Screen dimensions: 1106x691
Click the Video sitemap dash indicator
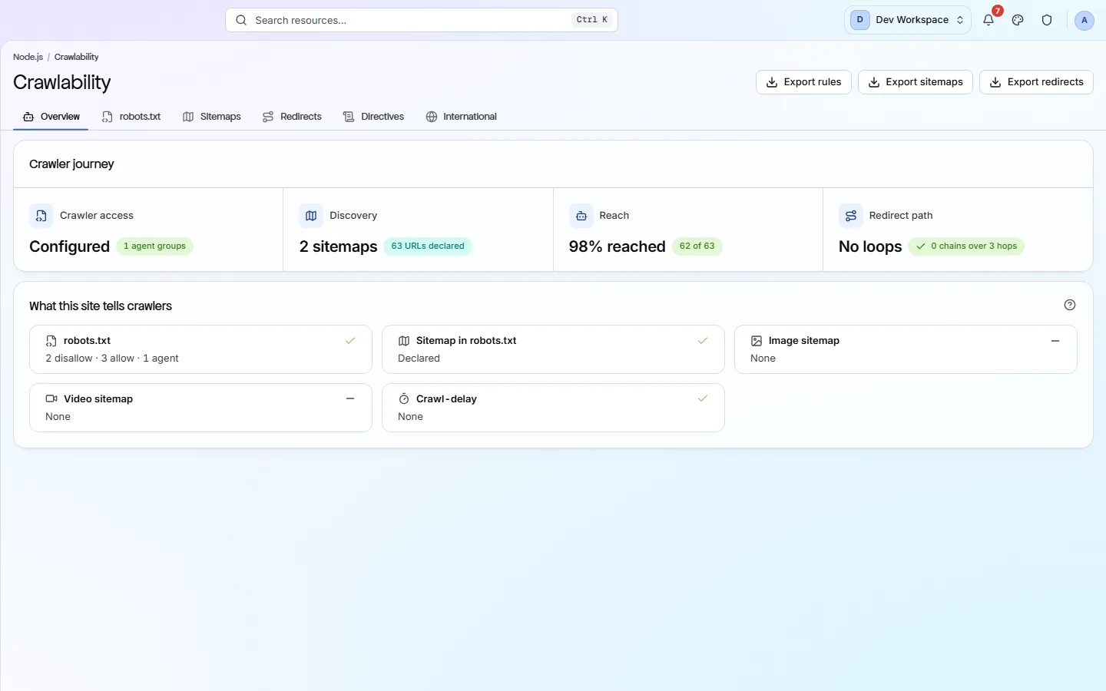350,398
